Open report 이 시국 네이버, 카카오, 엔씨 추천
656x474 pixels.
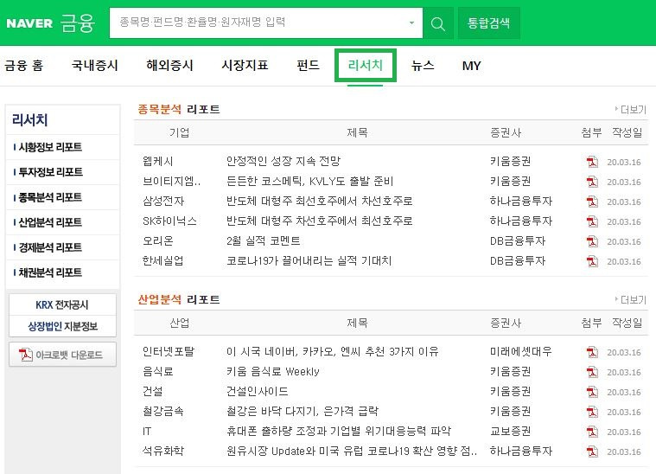(332, 352)
